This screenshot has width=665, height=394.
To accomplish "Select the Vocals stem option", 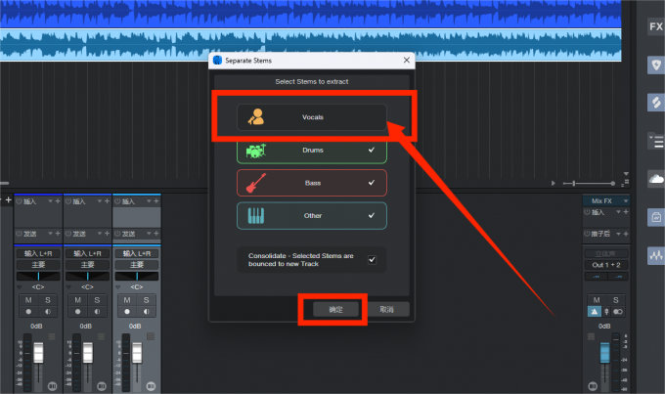I will pyautogui.click(x=312, y=117).
